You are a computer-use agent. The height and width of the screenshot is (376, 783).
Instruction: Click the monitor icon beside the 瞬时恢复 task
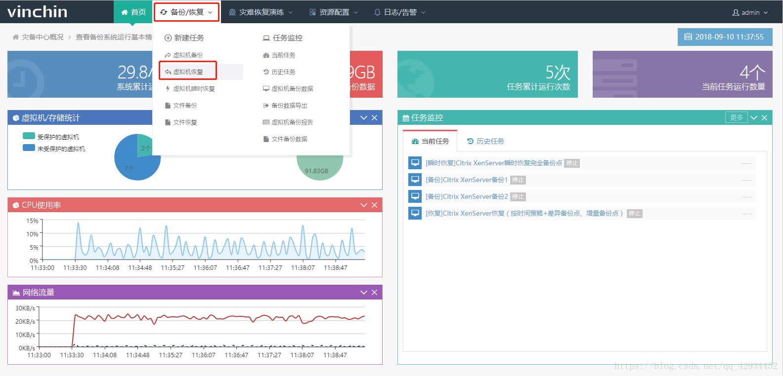coord(414,163)
